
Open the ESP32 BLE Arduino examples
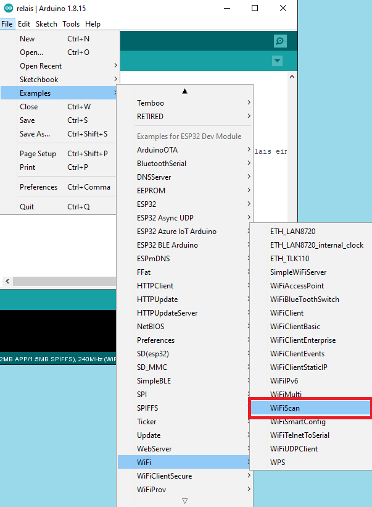(184, 245)
